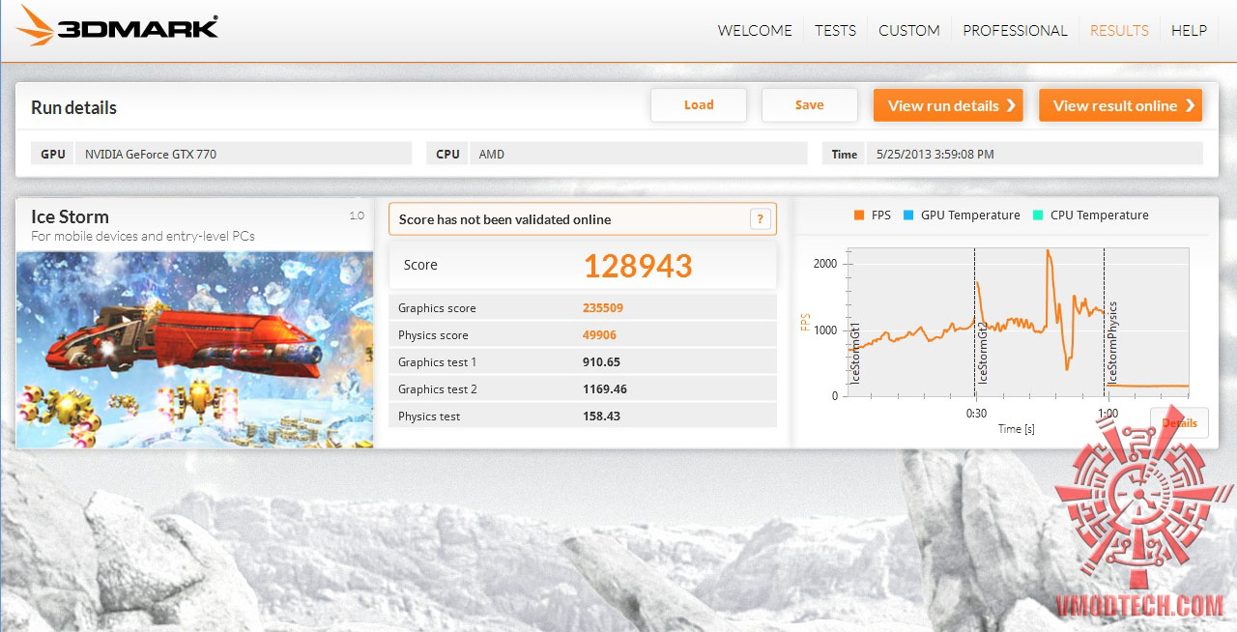Click the 1.0 version label
Image resolution: width=1237 pixels, height=632 pixels.
click(x=357, y=216)
